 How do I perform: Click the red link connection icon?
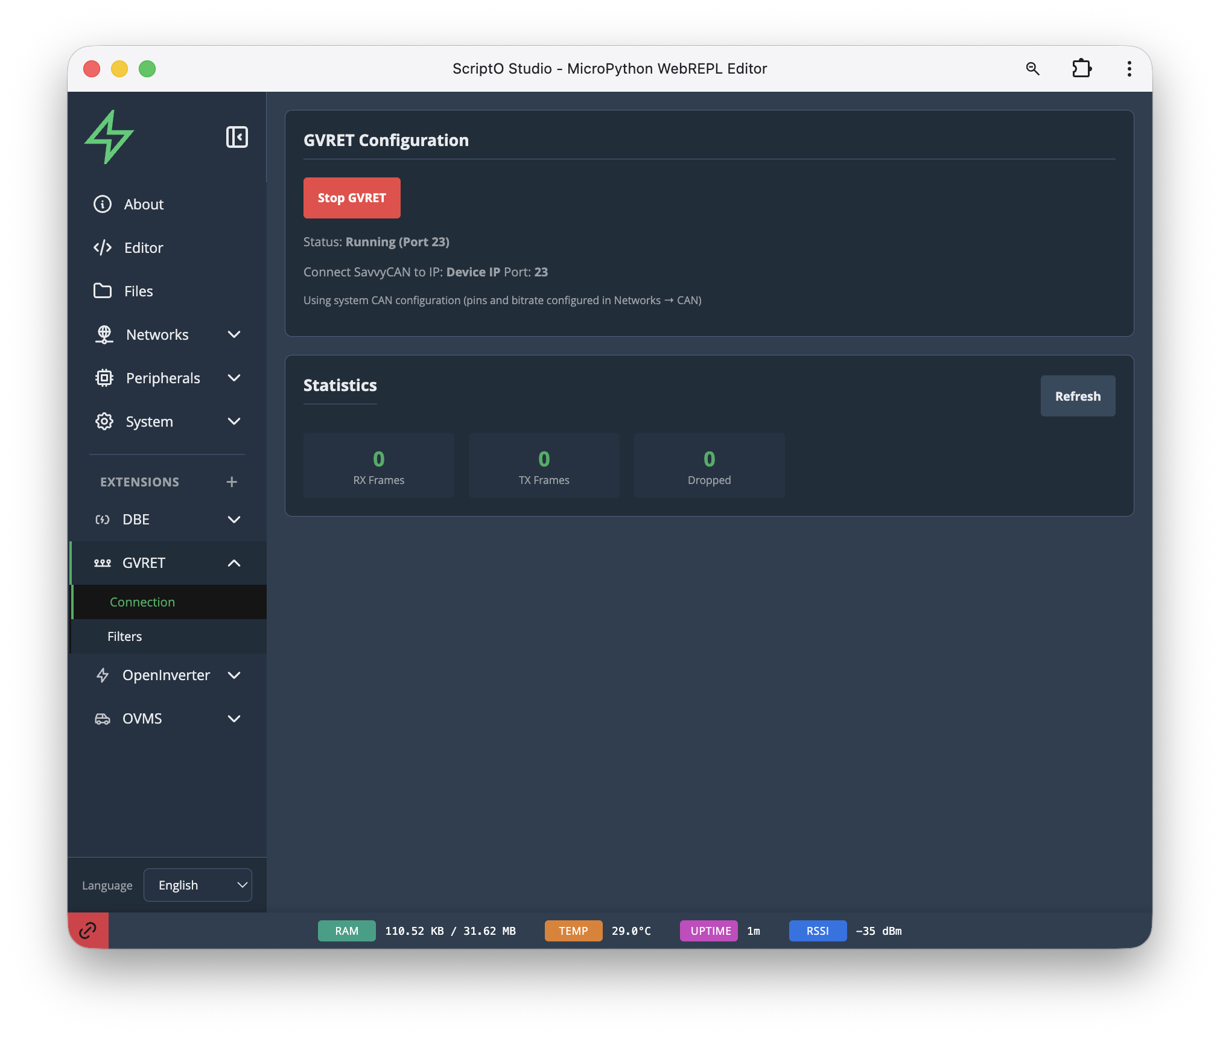(x=88, y=930)
